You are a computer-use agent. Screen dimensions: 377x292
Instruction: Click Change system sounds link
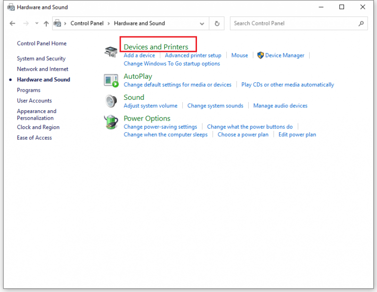[x=215, y=106]
